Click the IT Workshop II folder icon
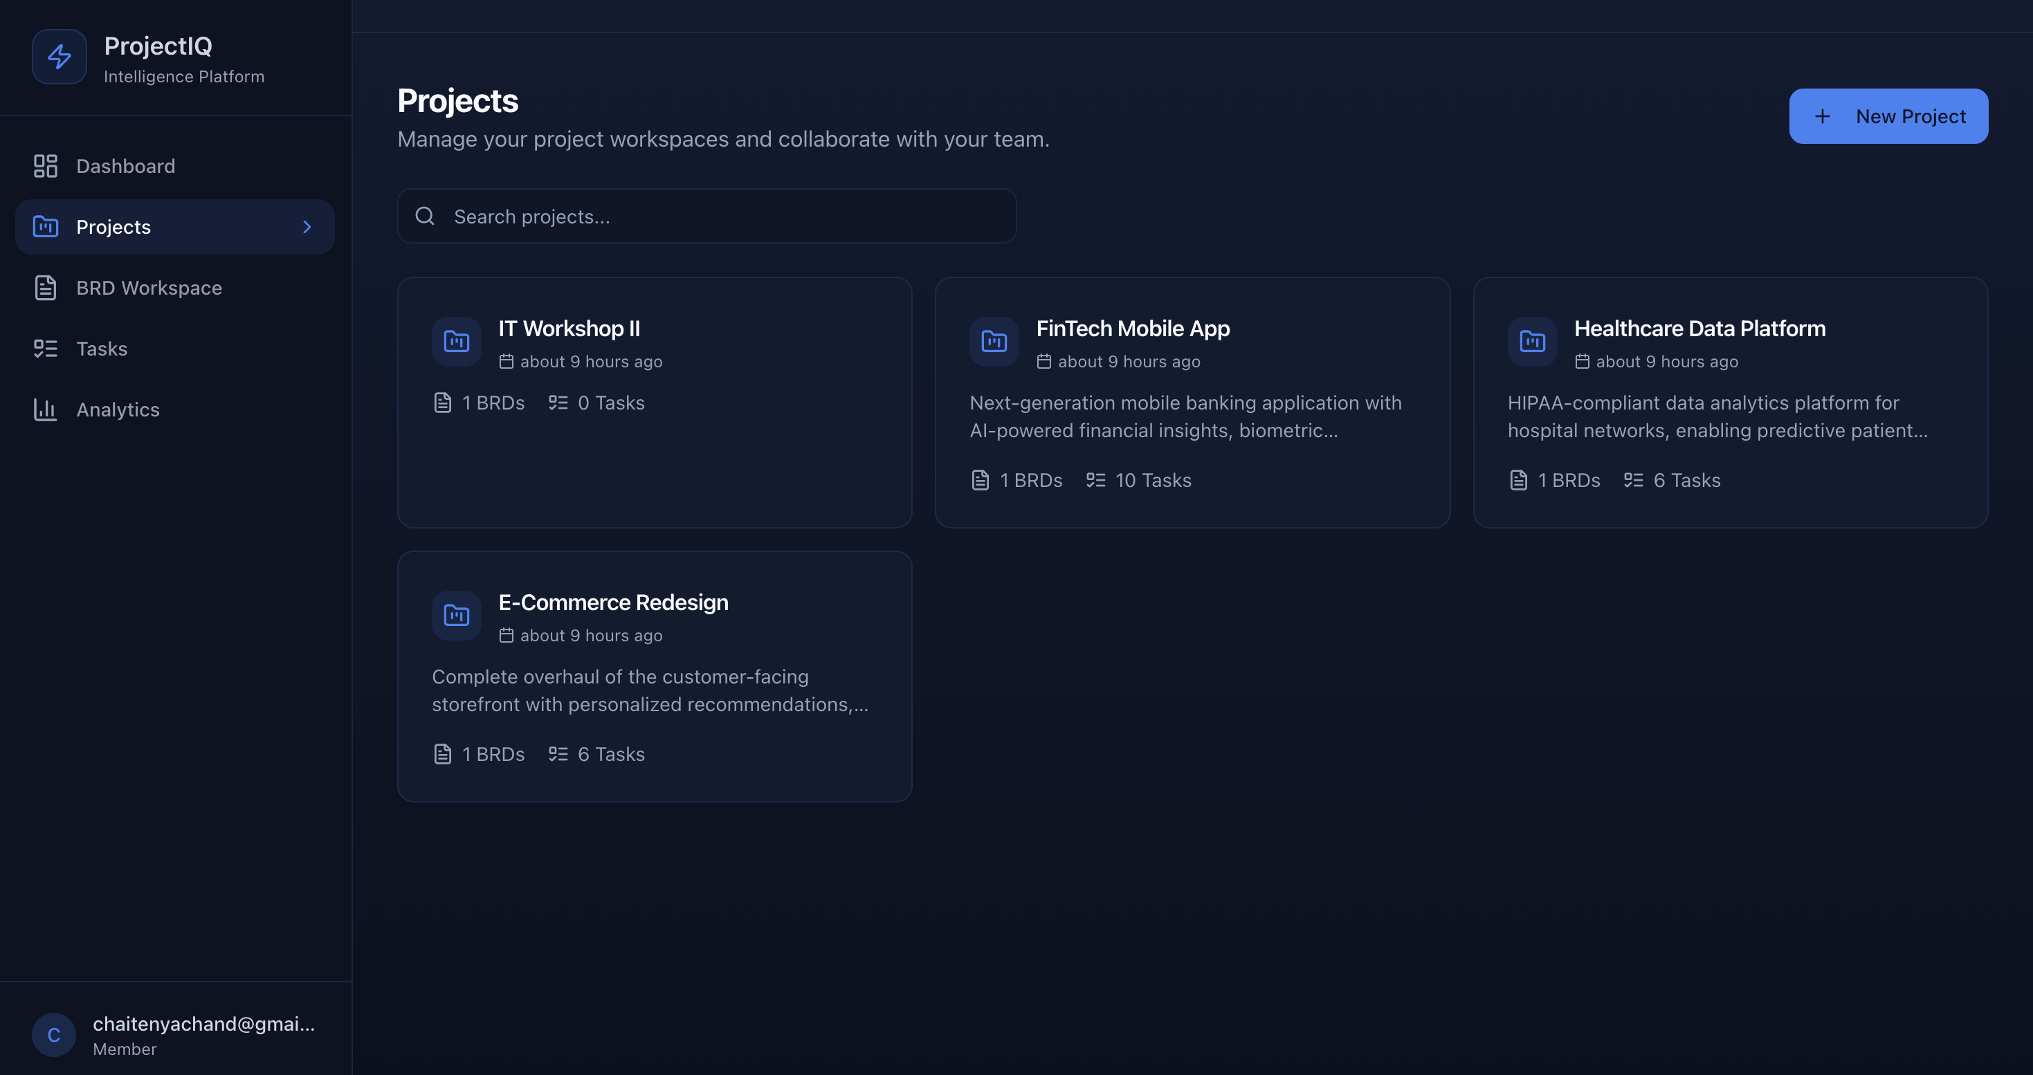The height and width of the screenshot is (1075, 2033). coord(456,342)
